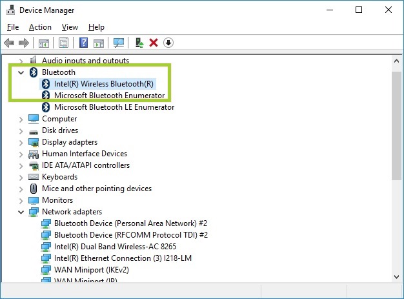Minimize the Device Manager window
The image size is (404, 299).
click(x=330, y=10)
